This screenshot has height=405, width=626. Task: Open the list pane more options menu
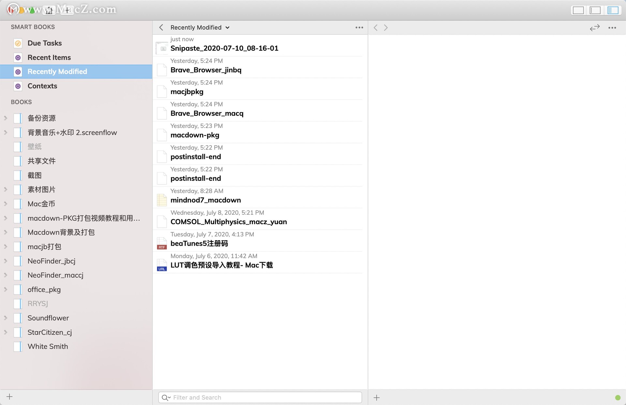tap(359, 27)
